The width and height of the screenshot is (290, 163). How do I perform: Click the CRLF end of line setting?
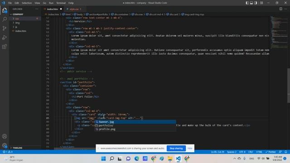click(x=251, y=152)
